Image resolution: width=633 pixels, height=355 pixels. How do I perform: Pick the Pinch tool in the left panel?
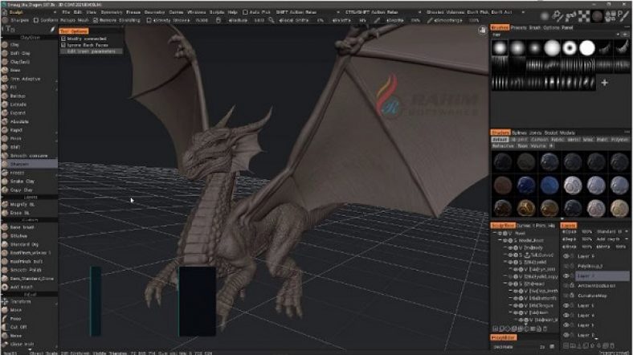(x=18, y=138)
